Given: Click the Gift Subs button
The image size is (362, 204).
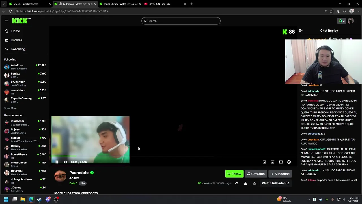Looking at the screenshot, I should pos(256,174).
